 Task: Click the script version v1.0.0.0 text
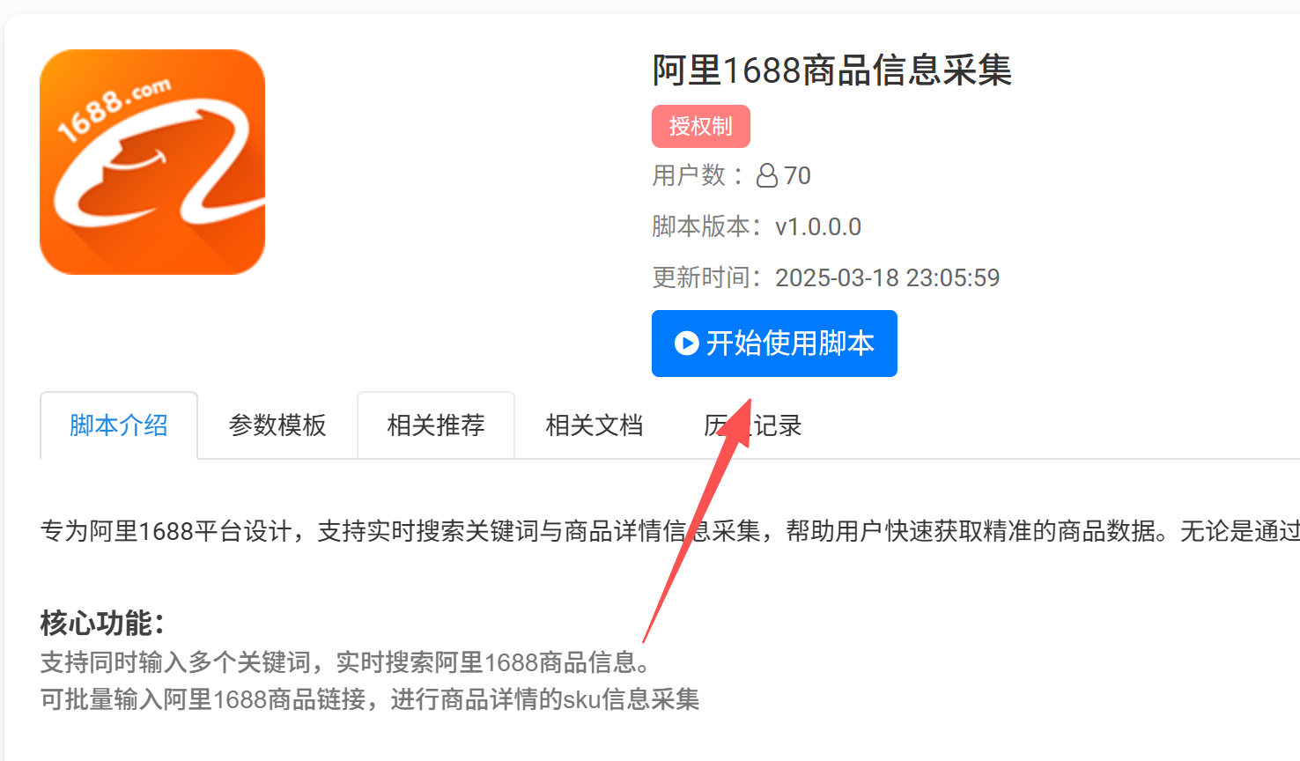point(818,226)
